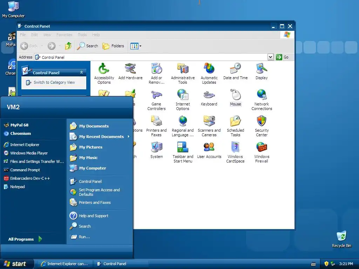359x269 pixels.
Task: Open Set Program Access and Defaults
Action: click(95, 192)
